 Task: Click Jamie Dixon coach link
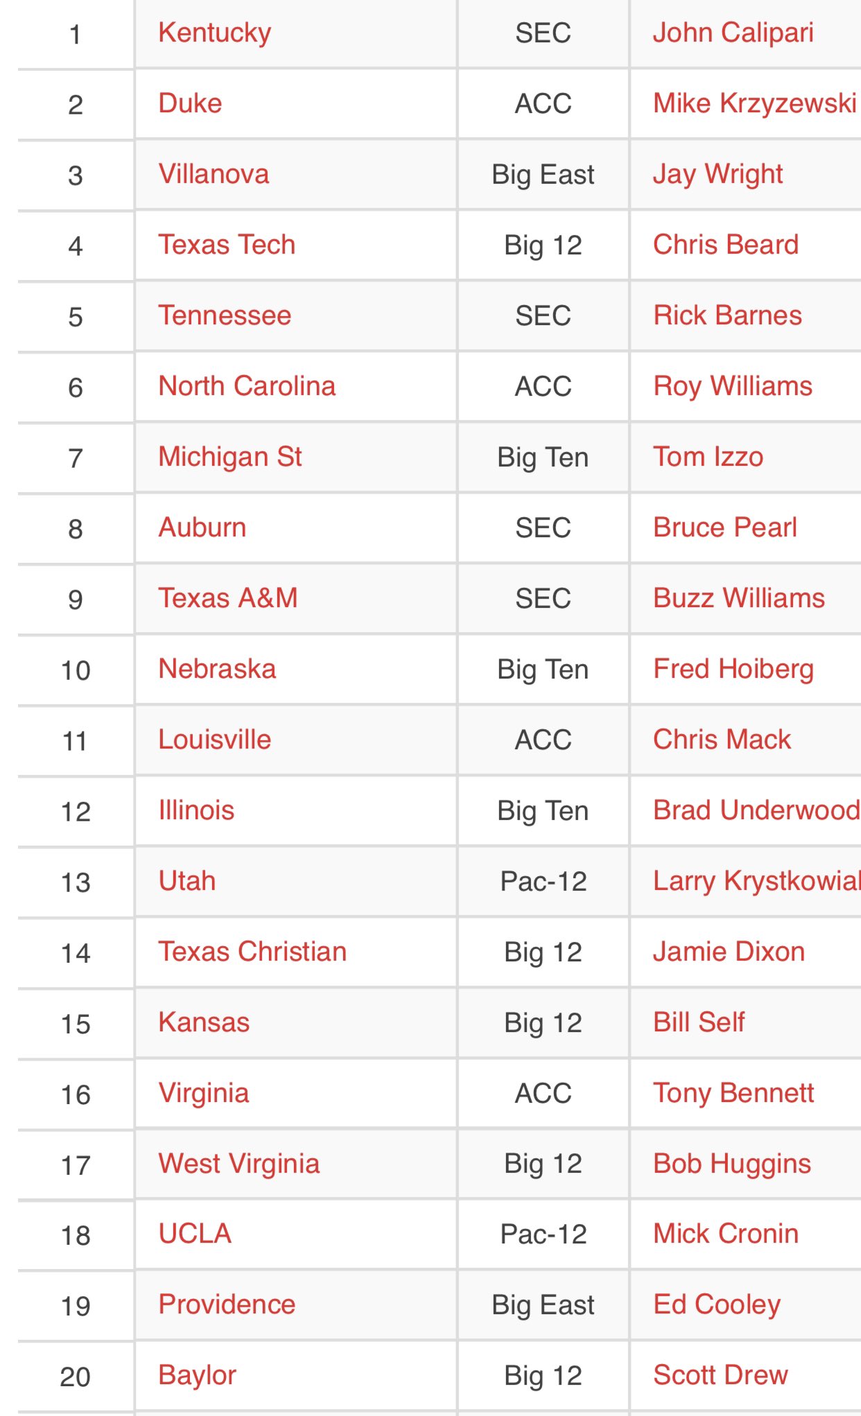point(729,952)
